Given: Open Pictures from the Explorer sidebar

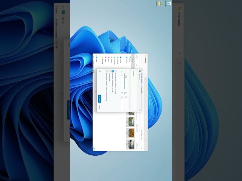Looking at the screenshot, I should click(x=112, y=60).
